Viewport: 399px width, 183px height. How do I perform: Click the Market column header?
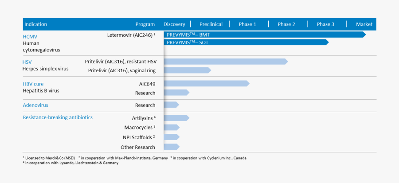point(364,24)
